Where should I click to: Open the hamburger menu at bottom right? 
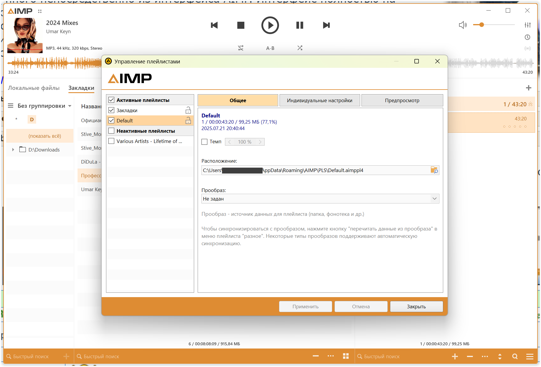point(530,356)
